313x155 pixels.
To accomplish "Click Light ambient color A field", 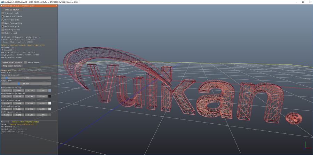I will click(42, 109).
